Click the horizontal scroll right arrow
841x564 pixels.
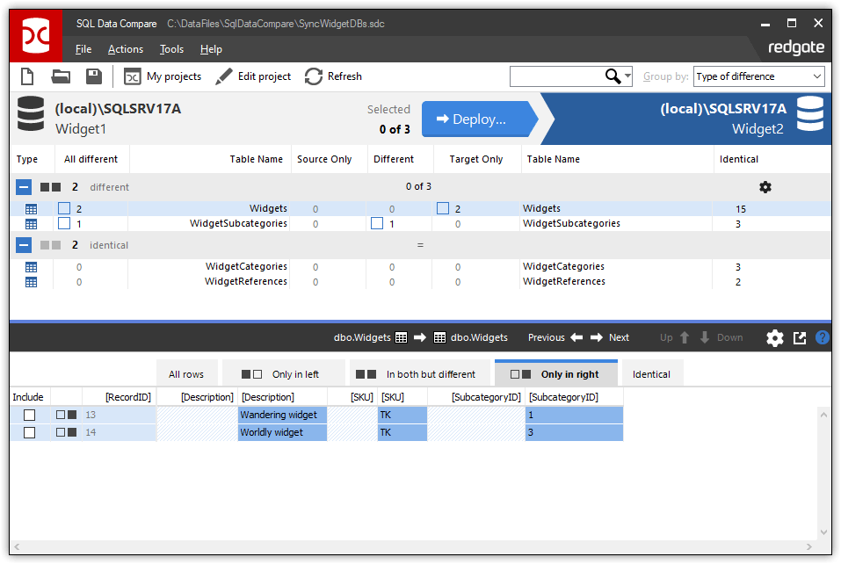pos(809,546)
